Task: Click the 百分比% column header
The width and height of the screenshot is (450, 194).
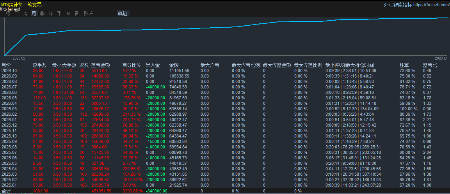Action: pos(132,65)
